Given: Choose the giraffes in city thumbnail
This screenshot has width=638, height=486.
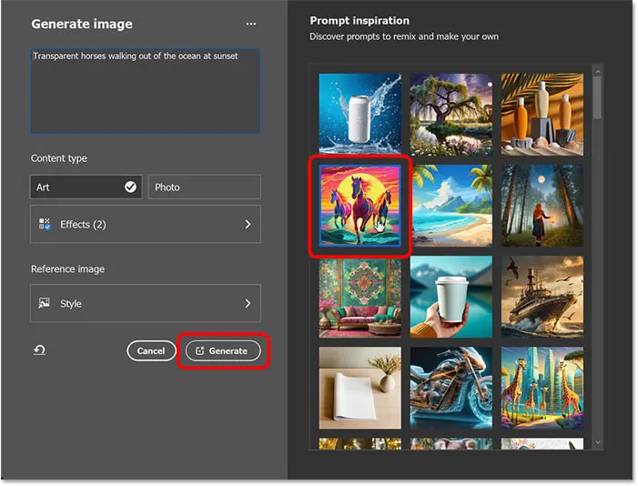Looking at the screenshot, I should pos(542,388).
